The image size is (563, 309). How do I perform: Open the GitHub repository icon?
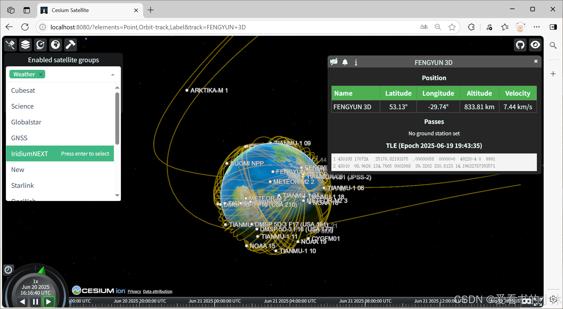click(520, 45)
